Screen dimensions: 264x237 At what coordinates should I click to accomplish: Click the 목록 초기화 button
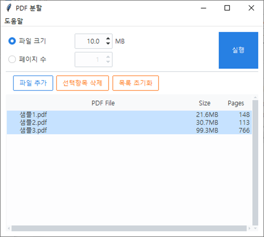point(136,83)
